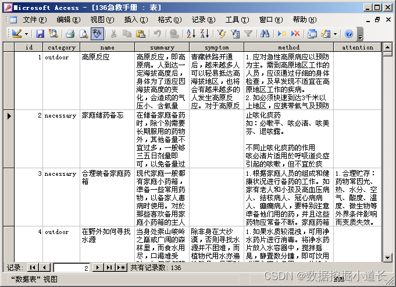
Task: Click Filter By Selection funnel-lightning icon
Action: pyautogui.click(x=221, y=34)
